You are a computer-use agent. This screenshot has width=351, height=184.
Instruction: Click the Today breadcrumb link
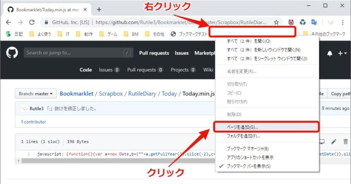tap(169, 94)
